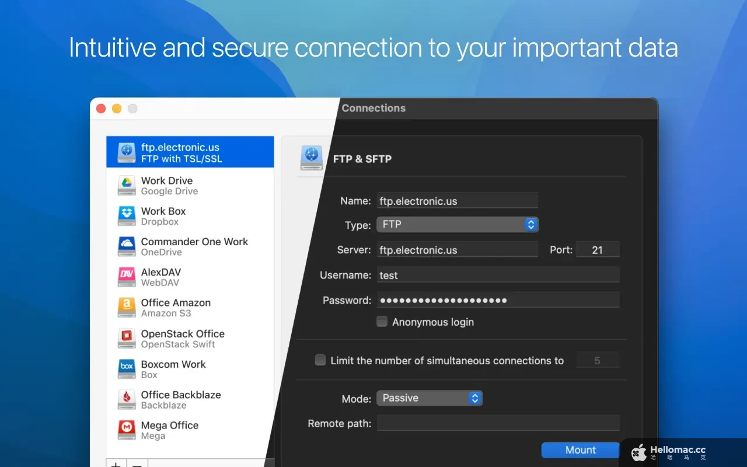747x467 pixels.
Task: Click the Box icon for Boxcom Work
Action: click(x=127, y=369)
